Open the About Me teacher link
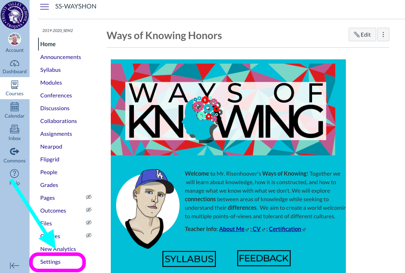405x273 pixels. pyautogui.click(x=231, y=229)
